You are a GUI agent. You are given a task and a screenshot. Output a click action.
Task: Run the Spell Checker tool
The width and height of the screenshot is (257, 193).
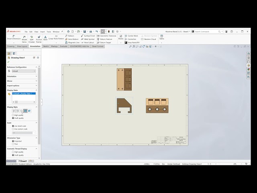(31, 39)
